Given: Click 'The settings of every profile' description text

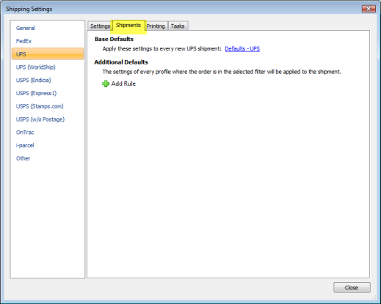Looking at the screenshot, I should click(x=222, y=72).
